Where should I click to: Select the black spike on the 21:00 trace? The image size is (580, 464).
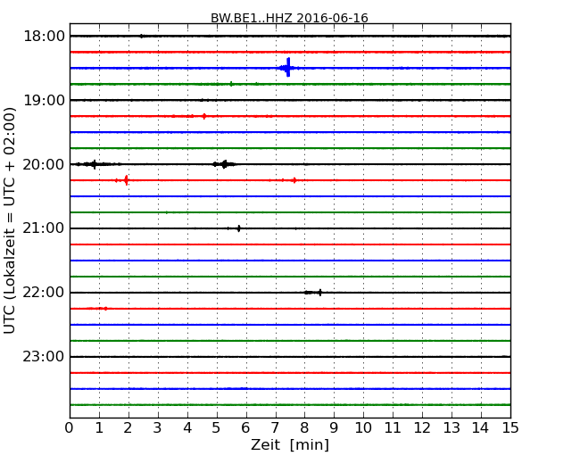(238, 228)
